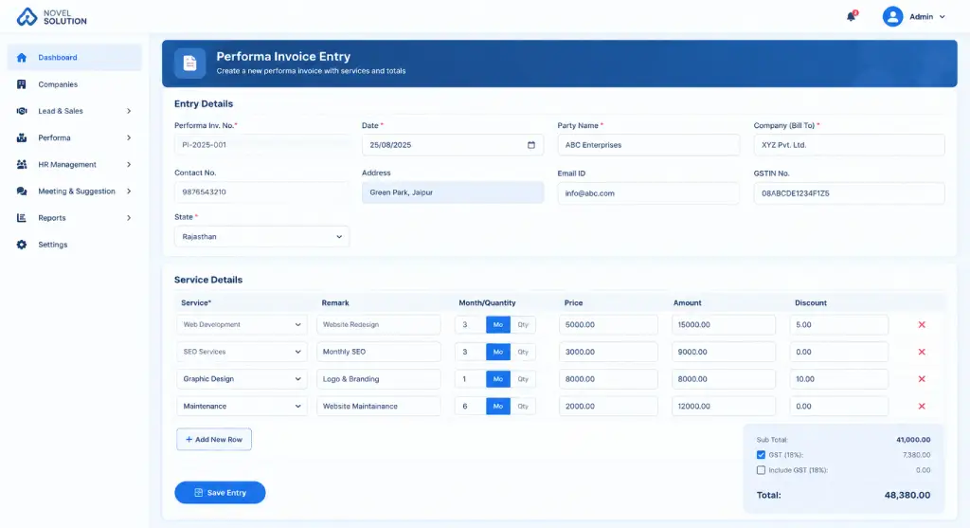
Task: Expand the Lead & Sales submenu chevron
Action: pyautogui.click(x=129, y=111)
